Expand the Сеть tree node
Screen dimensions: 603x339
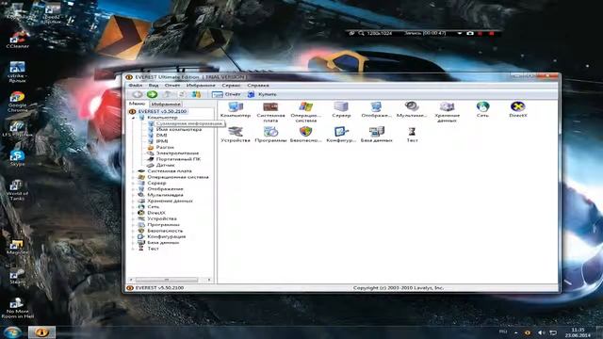[134, 207]
